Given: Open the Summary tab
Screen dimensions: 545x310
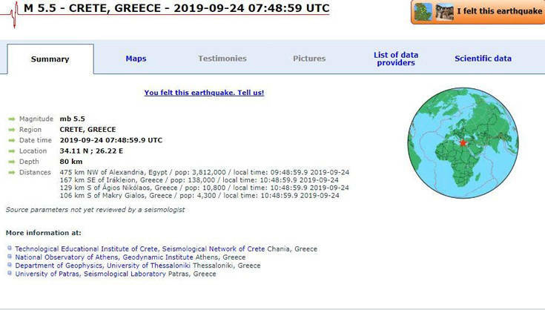Looking at the screenshot, I should [x=50, y=59].
